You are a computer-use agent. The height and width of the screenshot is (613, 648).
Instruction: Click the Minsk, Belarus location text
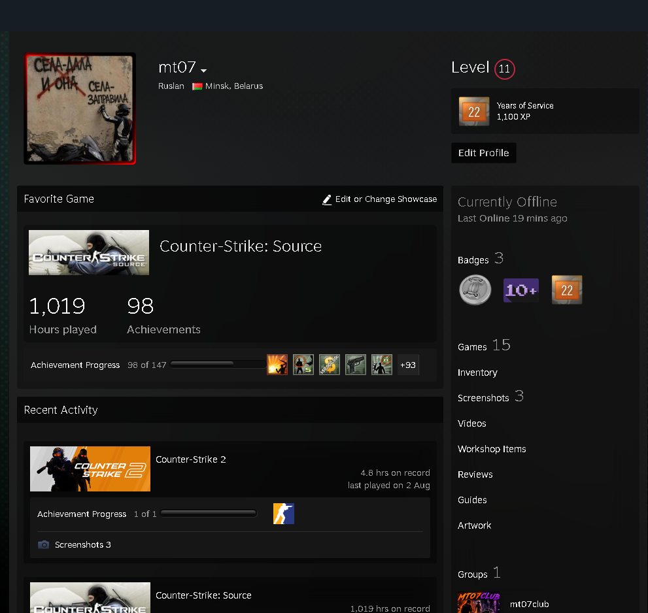coord(234,86)
